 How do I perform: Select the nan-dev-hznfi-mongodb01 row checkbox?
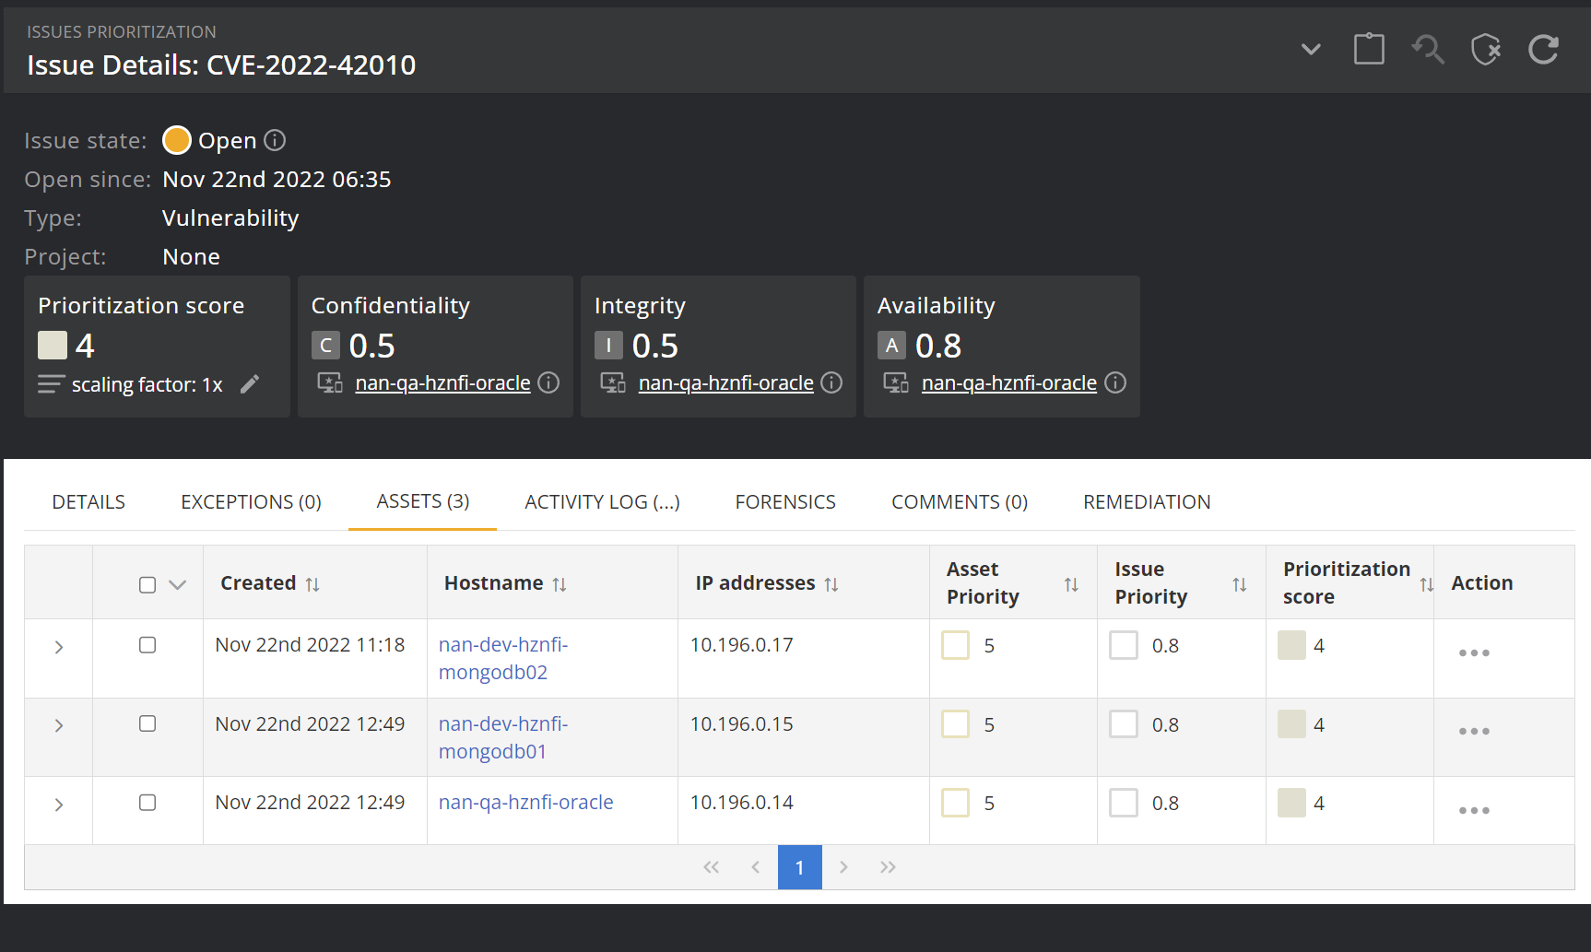click(x=147, y=723)
